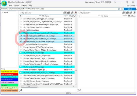Clear the folder path with the X icon
The width and height of the screenshot is (137, 96).
[x=122, y=9]
